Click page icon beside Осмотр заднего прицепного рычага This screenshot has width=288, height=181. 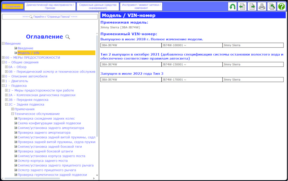[x=16, y=170]
